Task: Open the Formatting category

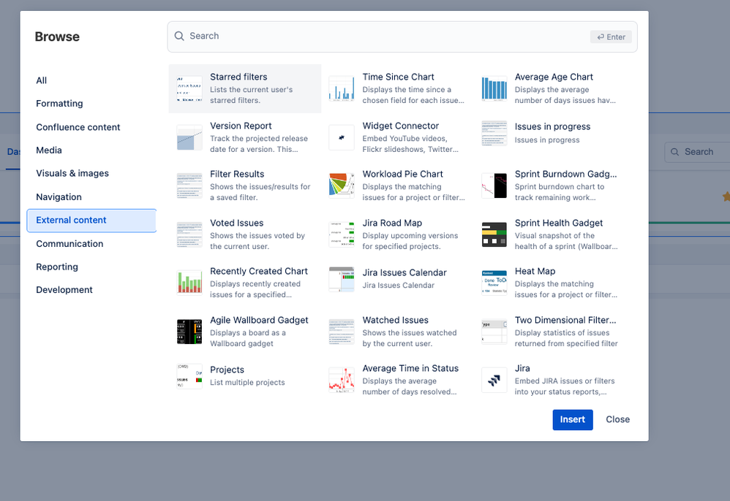Action: point(59,104)
